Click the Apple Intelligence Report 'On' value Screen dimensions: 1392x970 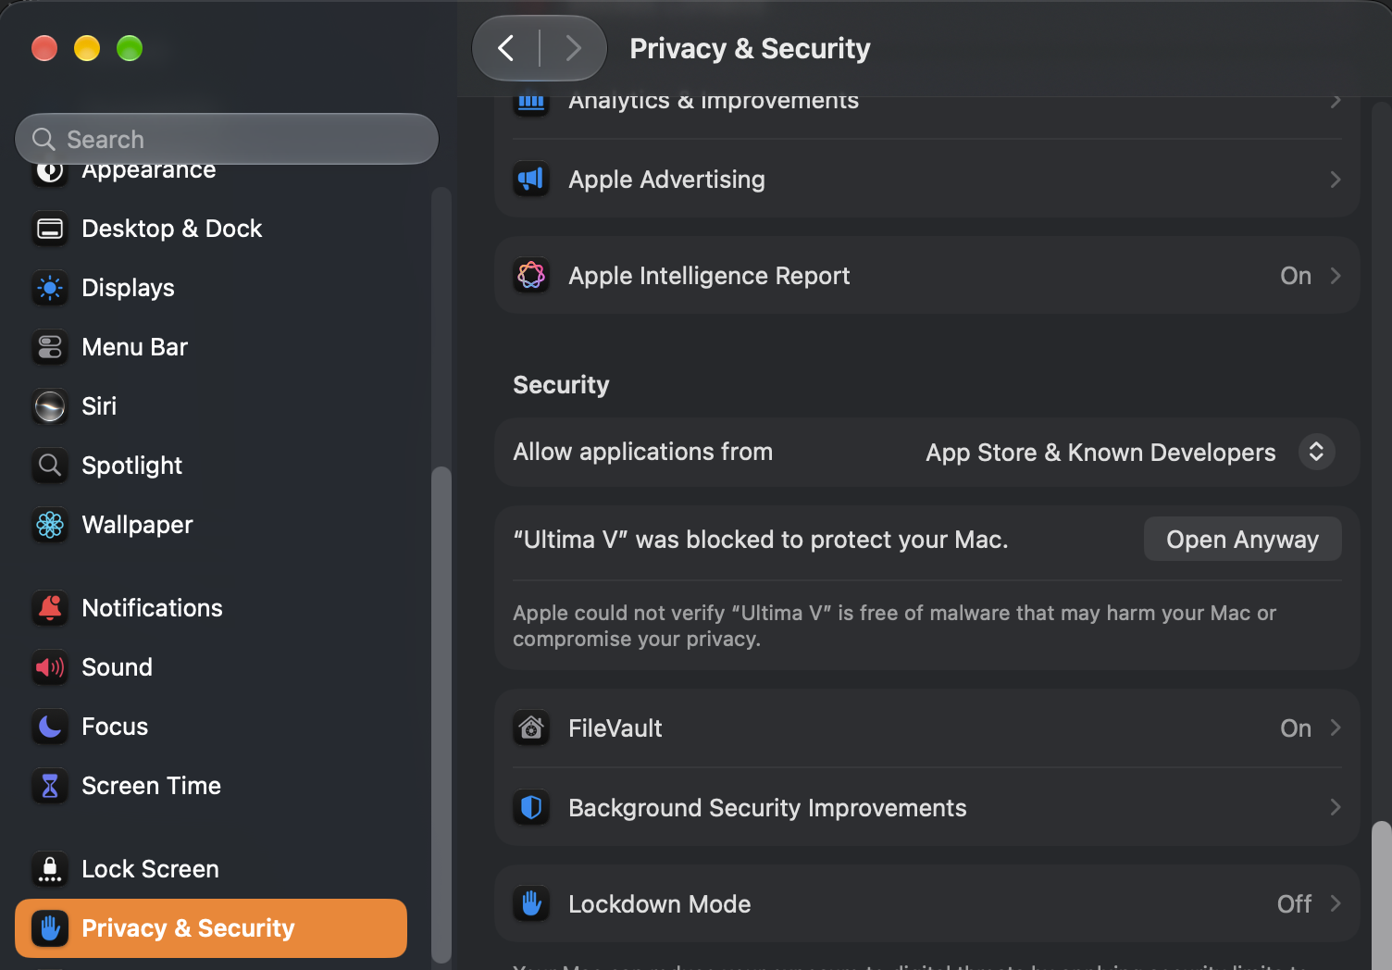(x=1296, y=276)
